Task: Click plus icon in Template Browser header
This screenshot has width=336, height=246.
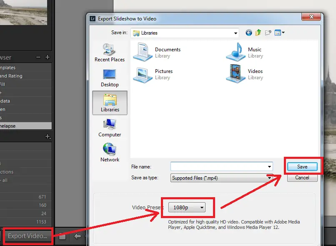Action: pos(48,57)
